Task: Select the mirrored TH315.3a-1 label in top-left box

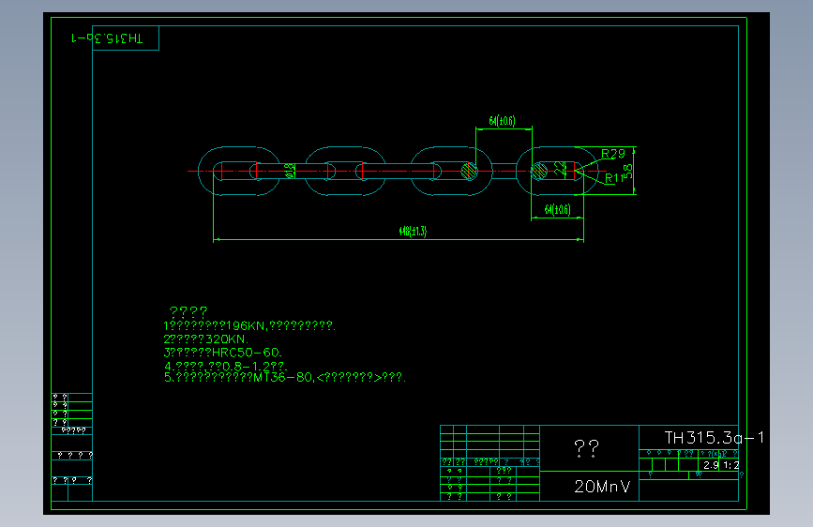Action: (x=107, y=38)
